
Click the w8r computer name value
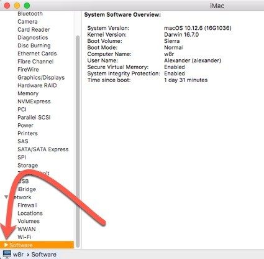pos(169,54)
